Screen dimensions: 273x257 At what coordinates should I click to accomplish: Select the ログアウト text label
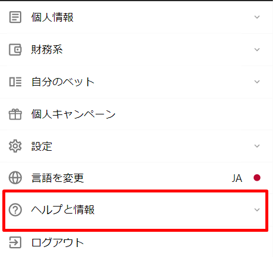[58, 242]
